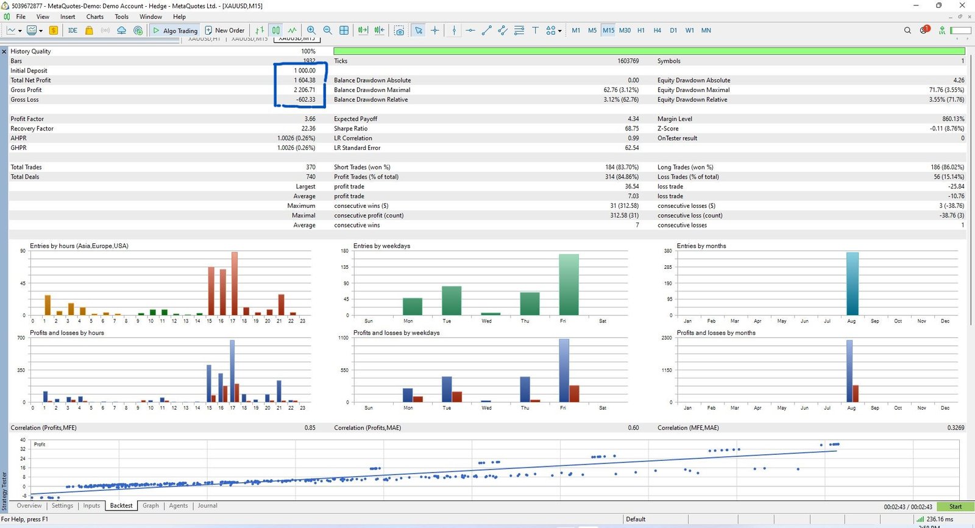This screenshot has width=975, height=528.
Task: Open the Market shopping bag icon
Action: (89, 30)
